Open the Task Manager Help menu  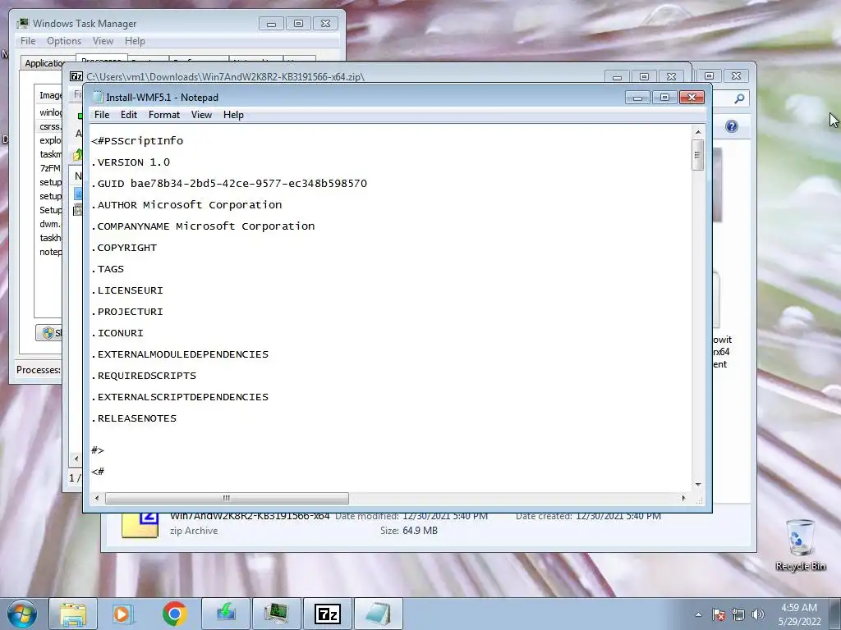(x=135, y=41)
